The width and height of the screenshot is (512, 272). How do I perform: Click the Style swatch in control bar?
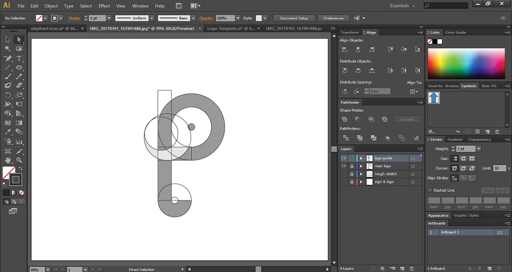259,18
